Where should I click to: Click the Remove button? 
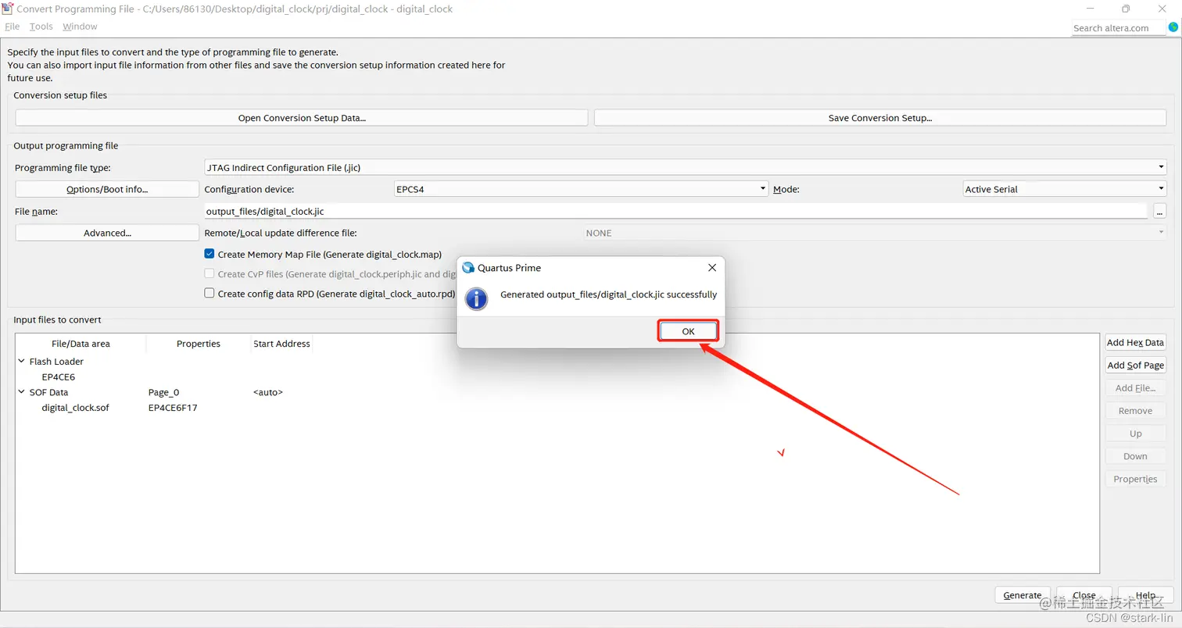(x=1135, y=410)
